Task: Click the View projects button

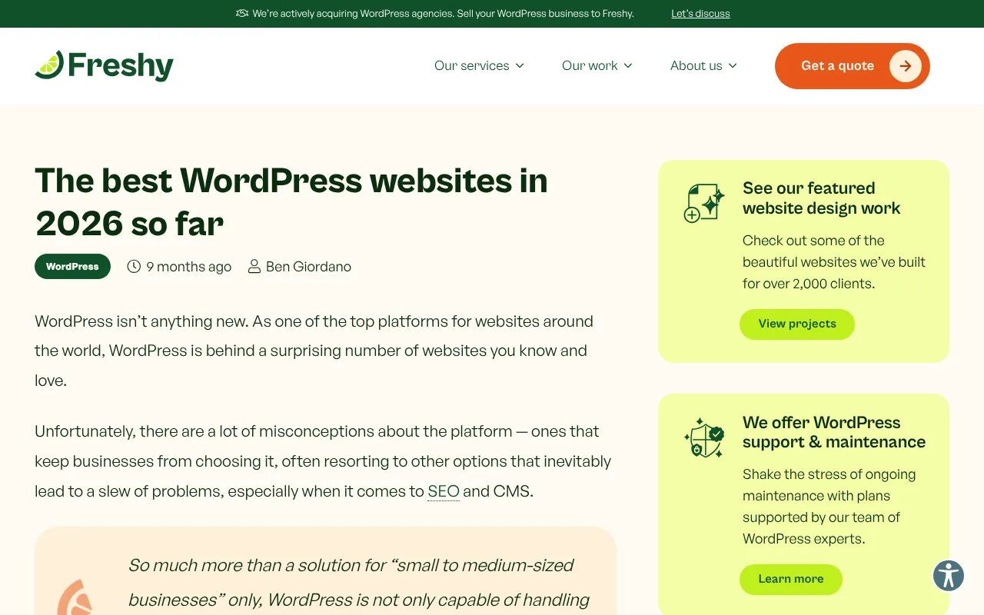Action: click(x=797, y=324)
